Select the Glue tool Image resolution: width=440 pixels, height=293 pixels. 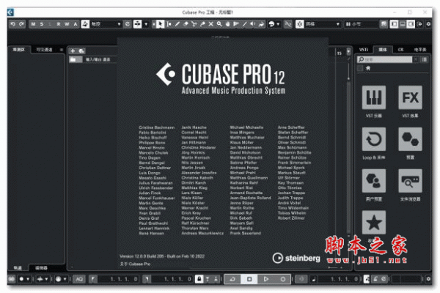pos(202,24)
